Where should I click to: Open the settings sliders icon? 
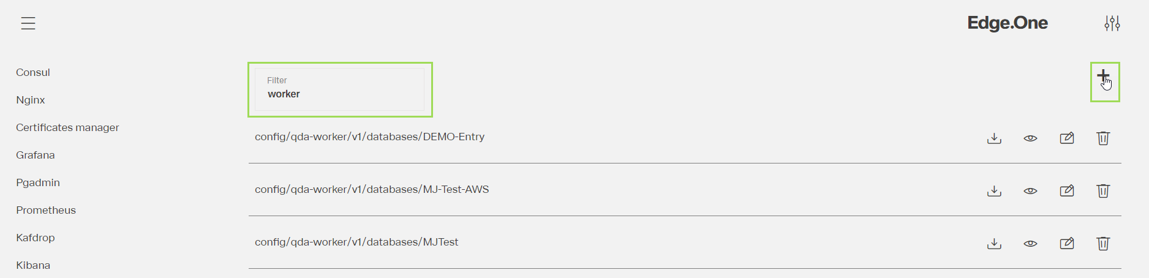point(1112,23)
